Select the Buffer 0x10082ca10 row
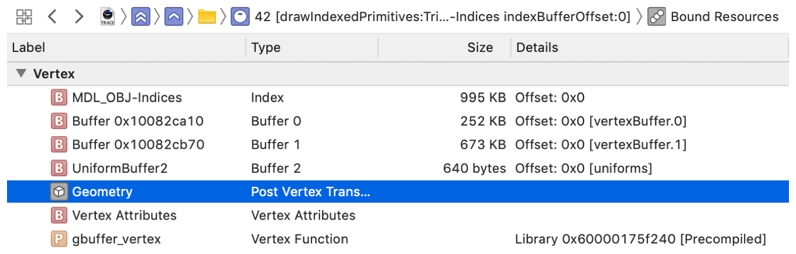This screenshot has height=254, width=796. point(398,121)
